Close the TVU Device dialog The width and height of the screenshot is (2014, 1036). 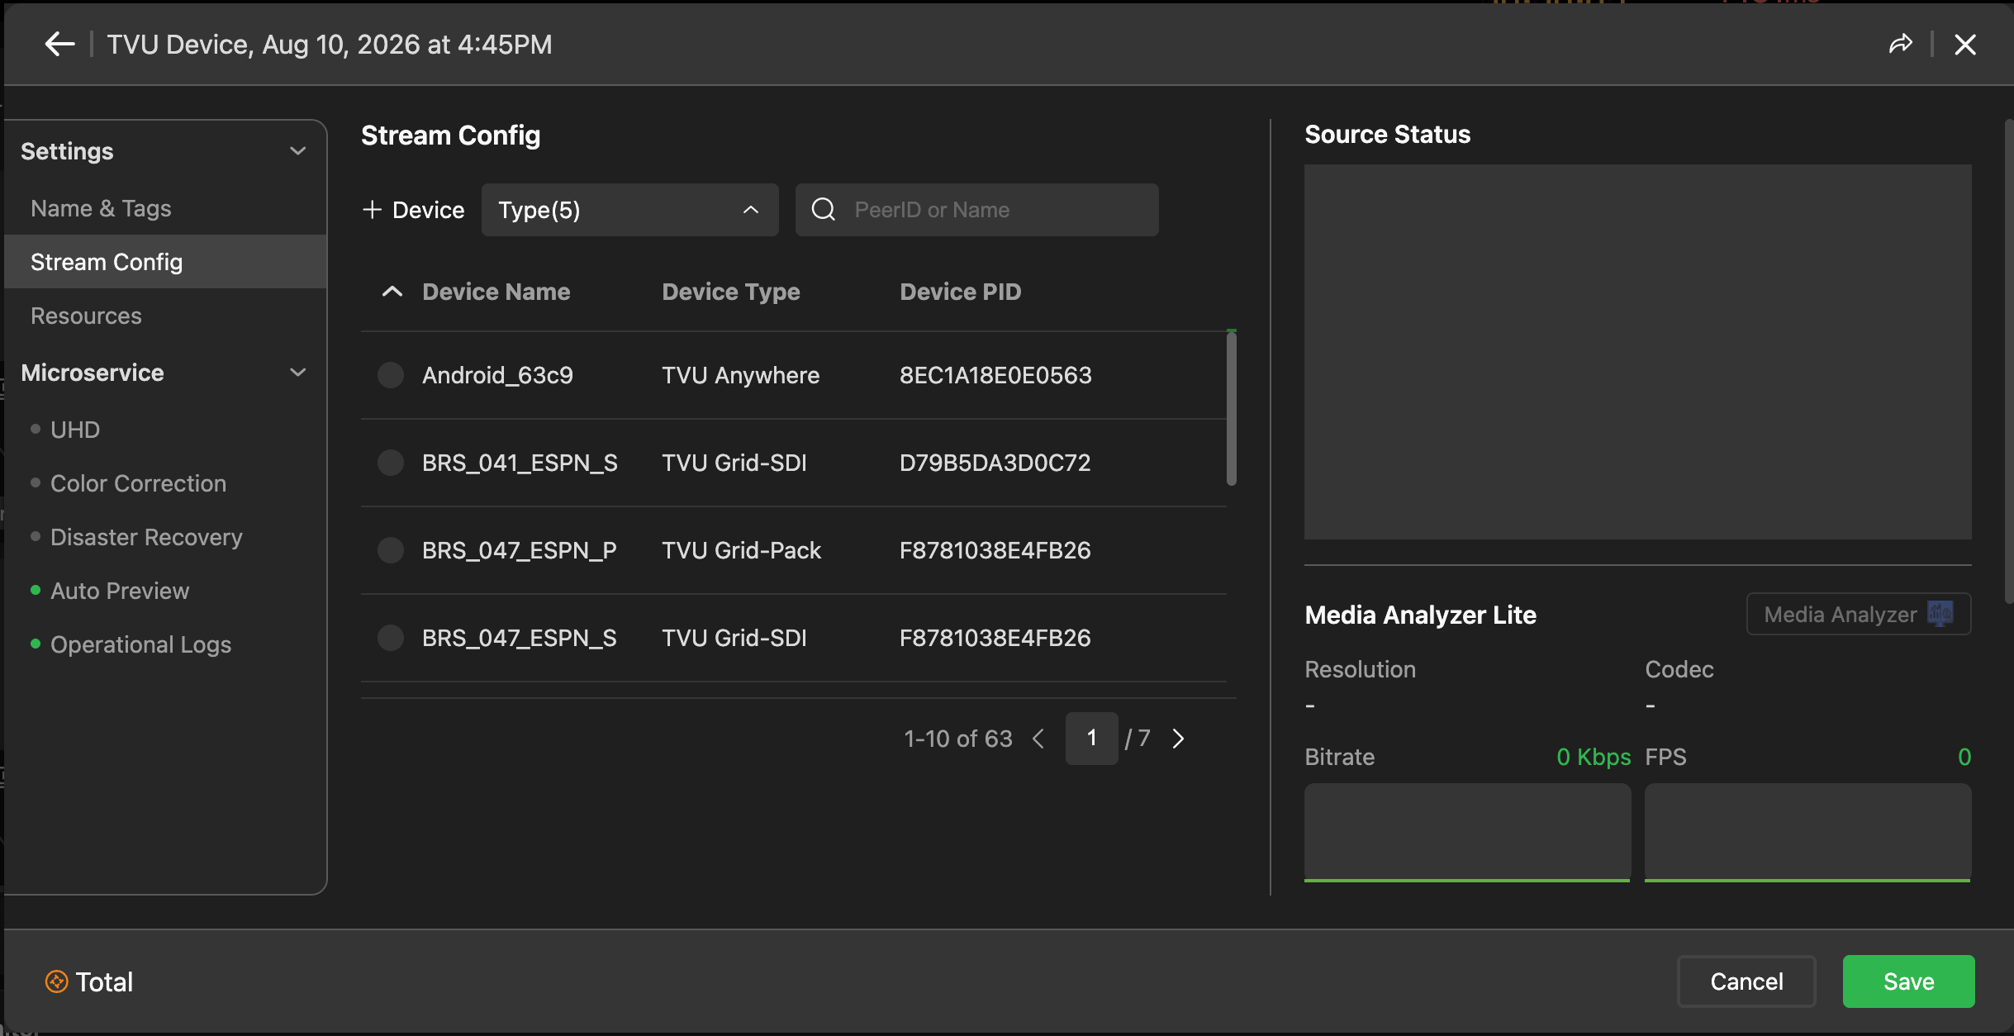tap(1965, 45)
